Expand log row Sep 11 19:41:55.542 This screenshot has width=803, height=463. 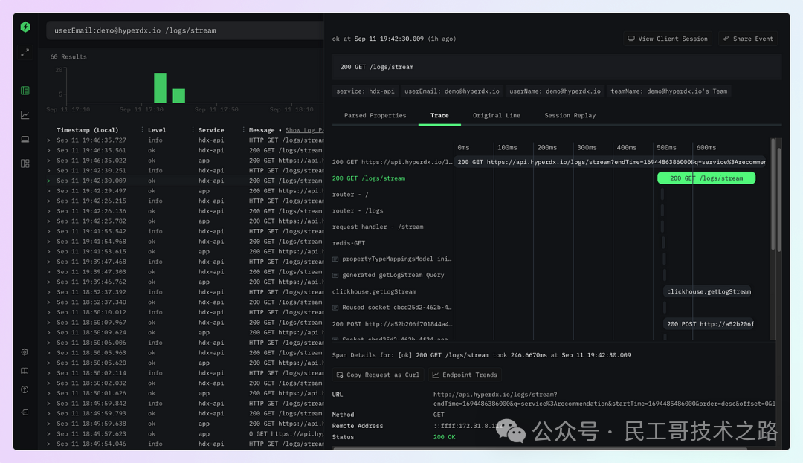48,231
